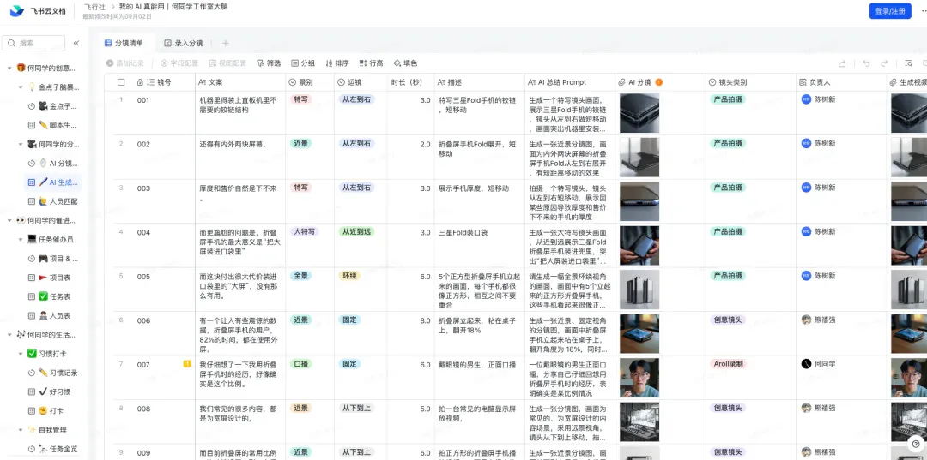Collapse 金点子脑暴 tree node
Screen dimensions: 927x460
[21, 87]
